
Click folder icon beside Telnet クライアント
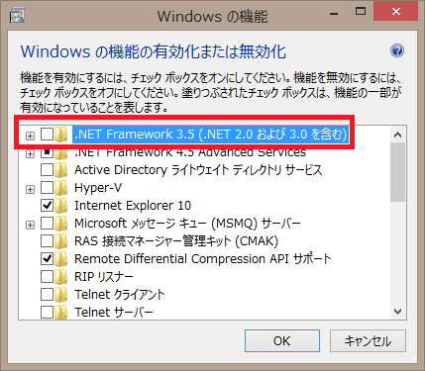pos(61,295)
